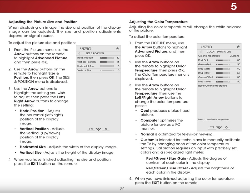Select the Vertical Size menu label
250x193 pixels.
point(84,70)
